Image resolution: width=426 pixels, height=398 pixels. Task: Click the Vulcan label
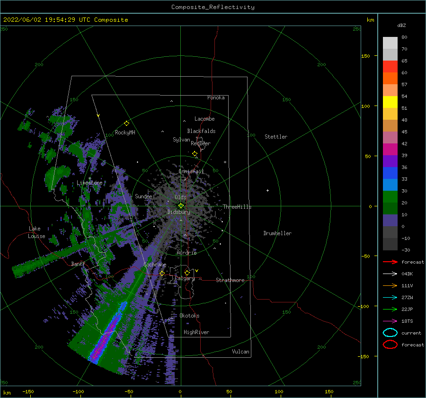[x=241, y=352]
